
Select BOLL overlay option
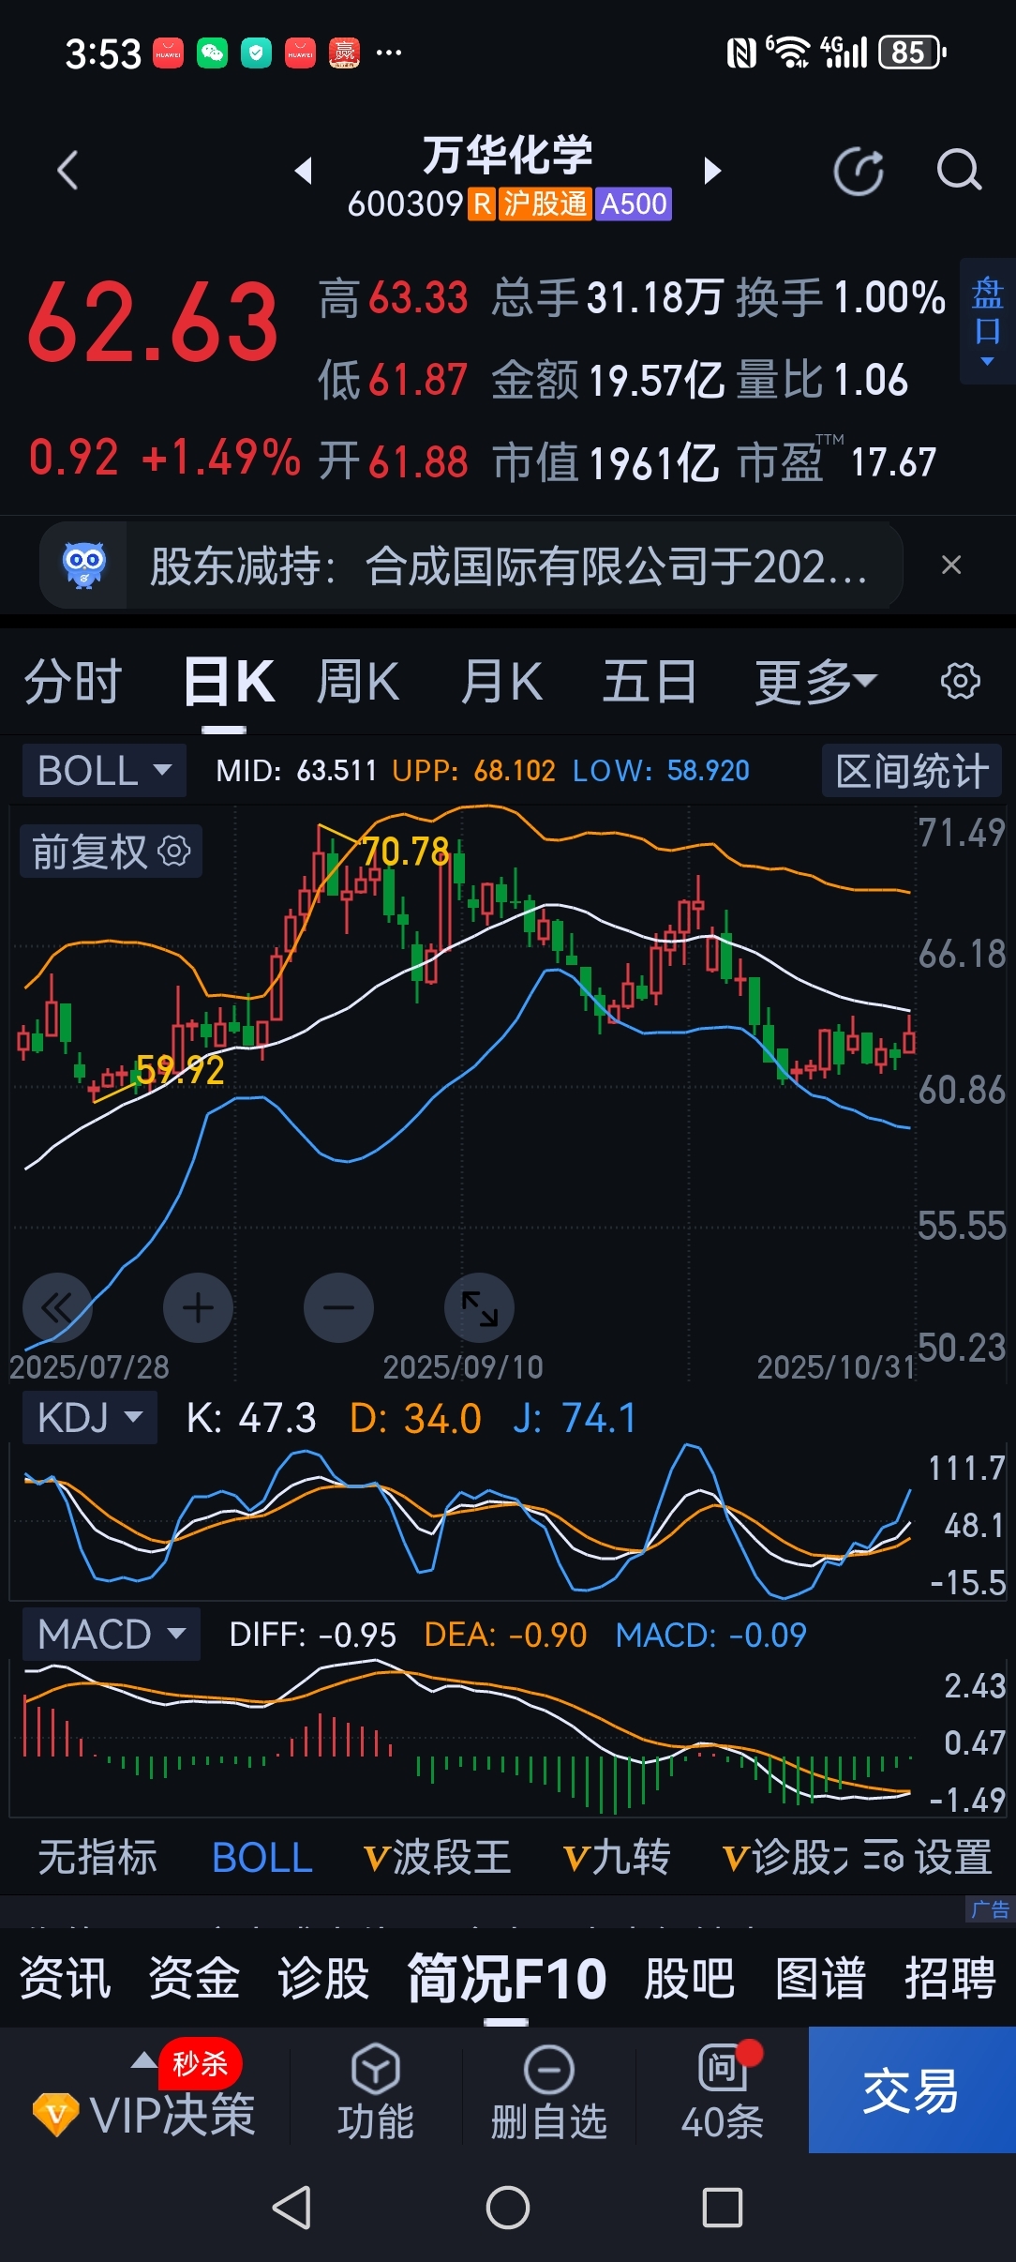262,1858
